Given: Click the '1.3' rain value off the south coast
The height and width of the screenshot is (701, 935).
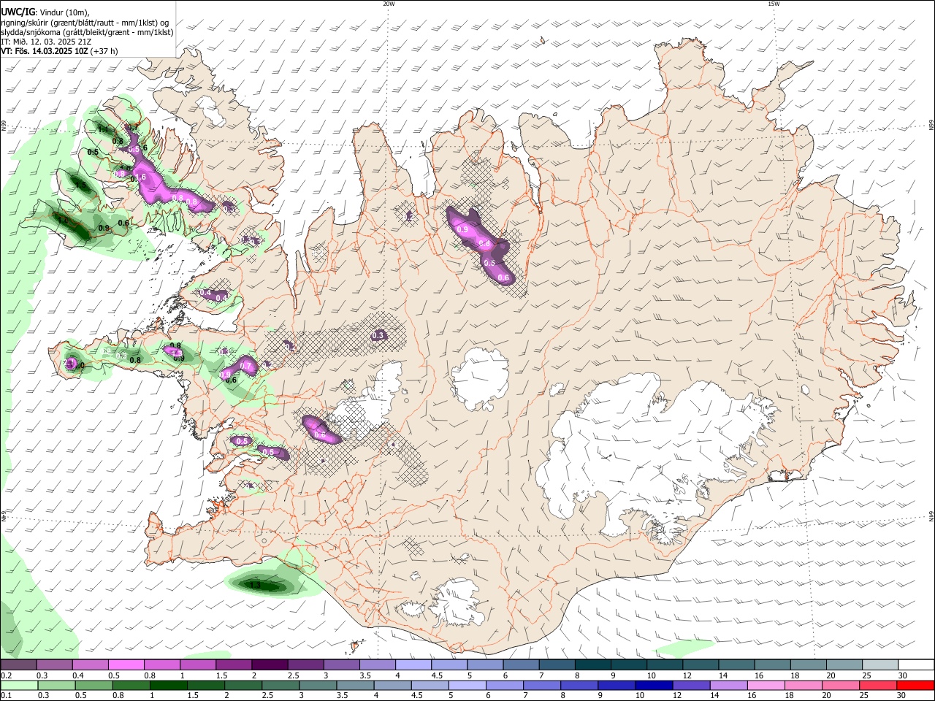Looking at the screenshot, I should (x=255, y=585).
